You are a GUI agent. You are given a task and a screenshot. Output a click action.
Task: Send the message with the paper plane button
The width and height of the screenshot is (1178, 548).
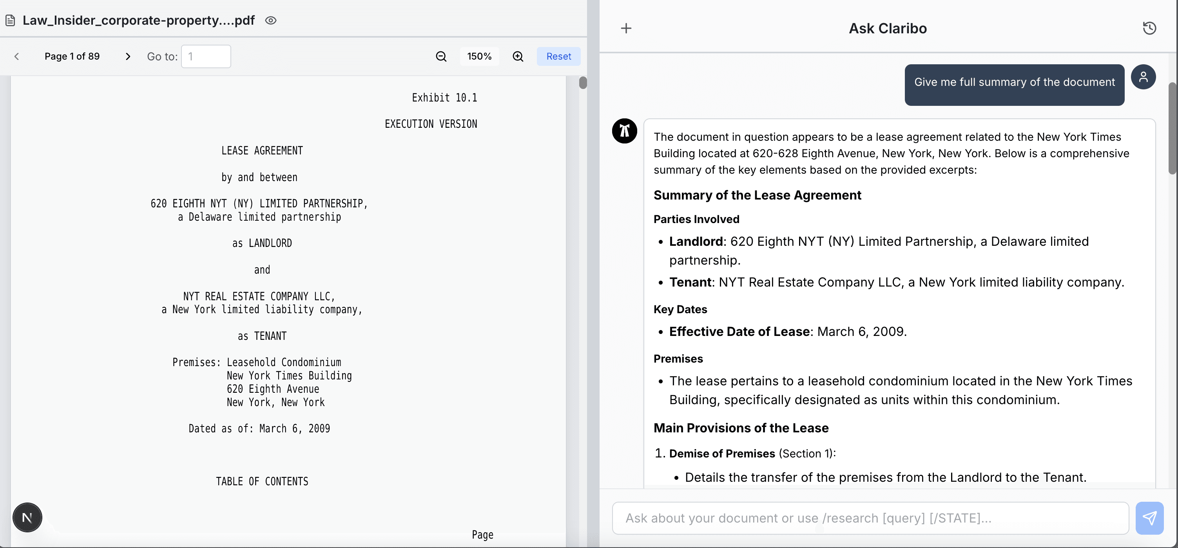point(1149,518)
